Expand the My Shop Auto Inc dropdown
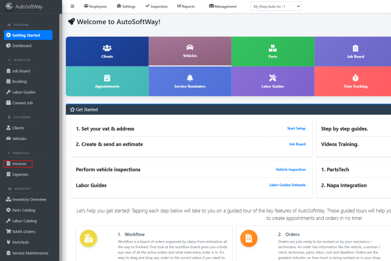The image size is (391, 261). (276, 6)
